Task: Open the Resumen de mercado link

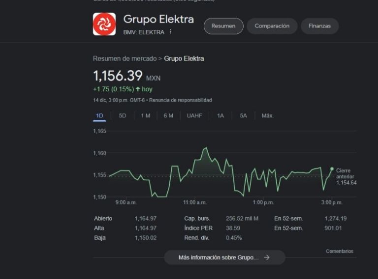Action: 125,58
